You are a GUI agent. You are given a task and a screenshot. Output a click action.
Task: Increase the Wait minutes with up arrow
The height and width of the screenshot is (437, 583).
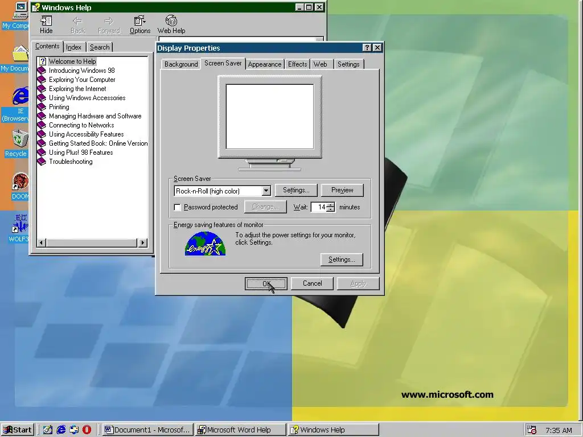click(x=331, y=204)
